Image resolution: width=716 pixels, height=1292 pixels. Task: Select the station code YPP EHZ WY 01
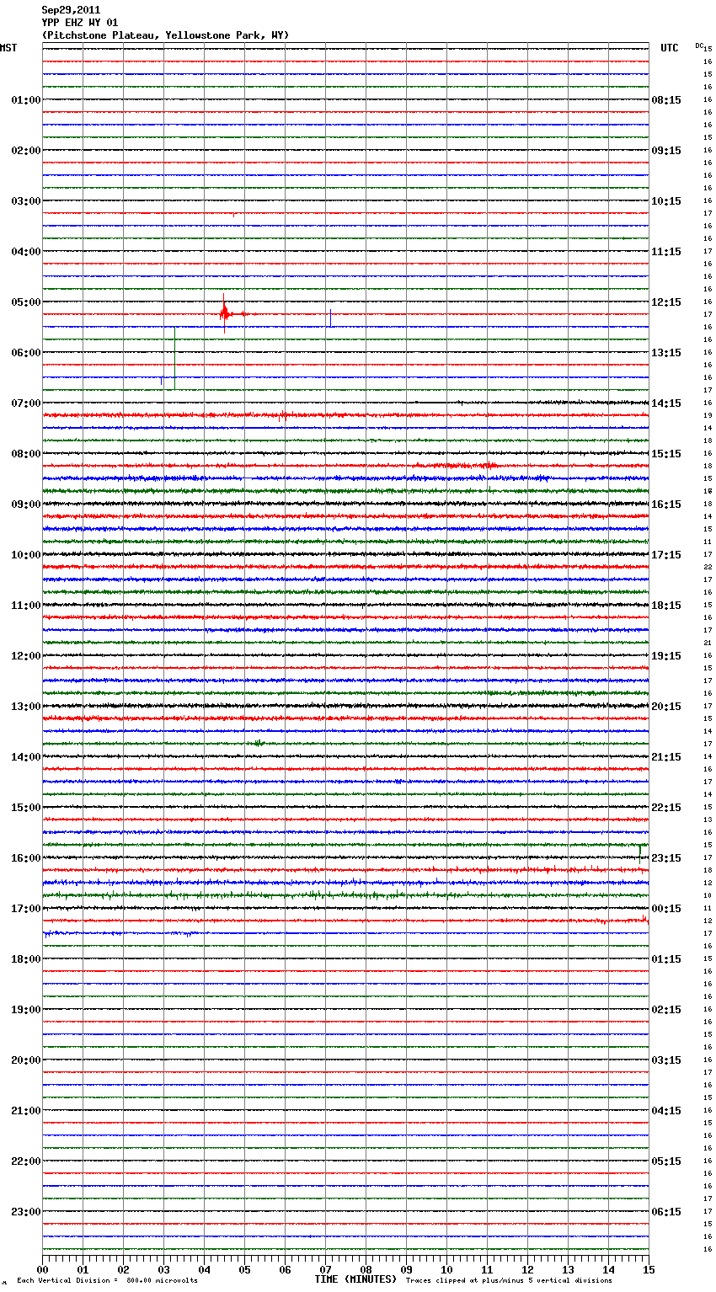coord(80,23)
